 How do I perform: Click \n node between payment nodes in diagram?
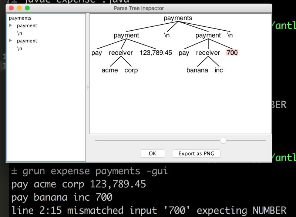(x=167, y=35)
